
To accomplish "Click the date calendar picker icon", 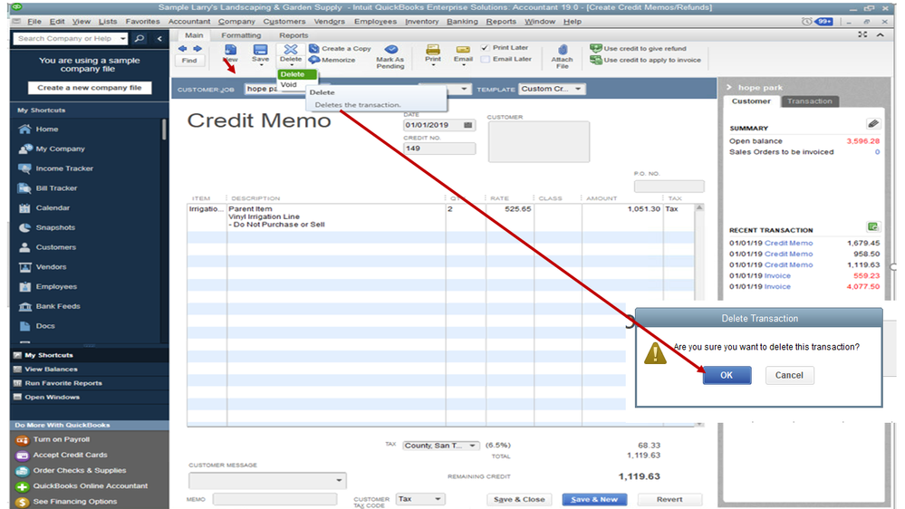I will (468, 125).
